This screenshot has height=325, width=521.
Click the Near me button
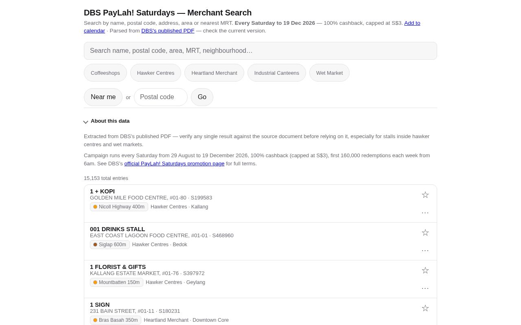coord(103,97)
